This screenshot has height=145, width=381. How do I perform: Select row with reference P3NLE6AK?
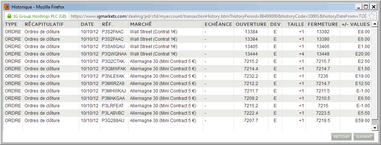point(187,76)
